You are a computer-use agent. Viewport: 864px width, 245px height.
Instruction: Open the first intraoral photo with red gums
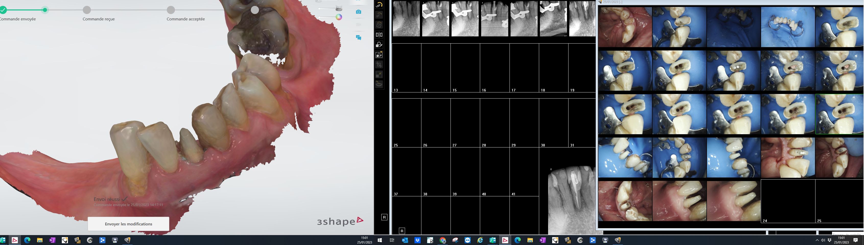pos(625,27)
